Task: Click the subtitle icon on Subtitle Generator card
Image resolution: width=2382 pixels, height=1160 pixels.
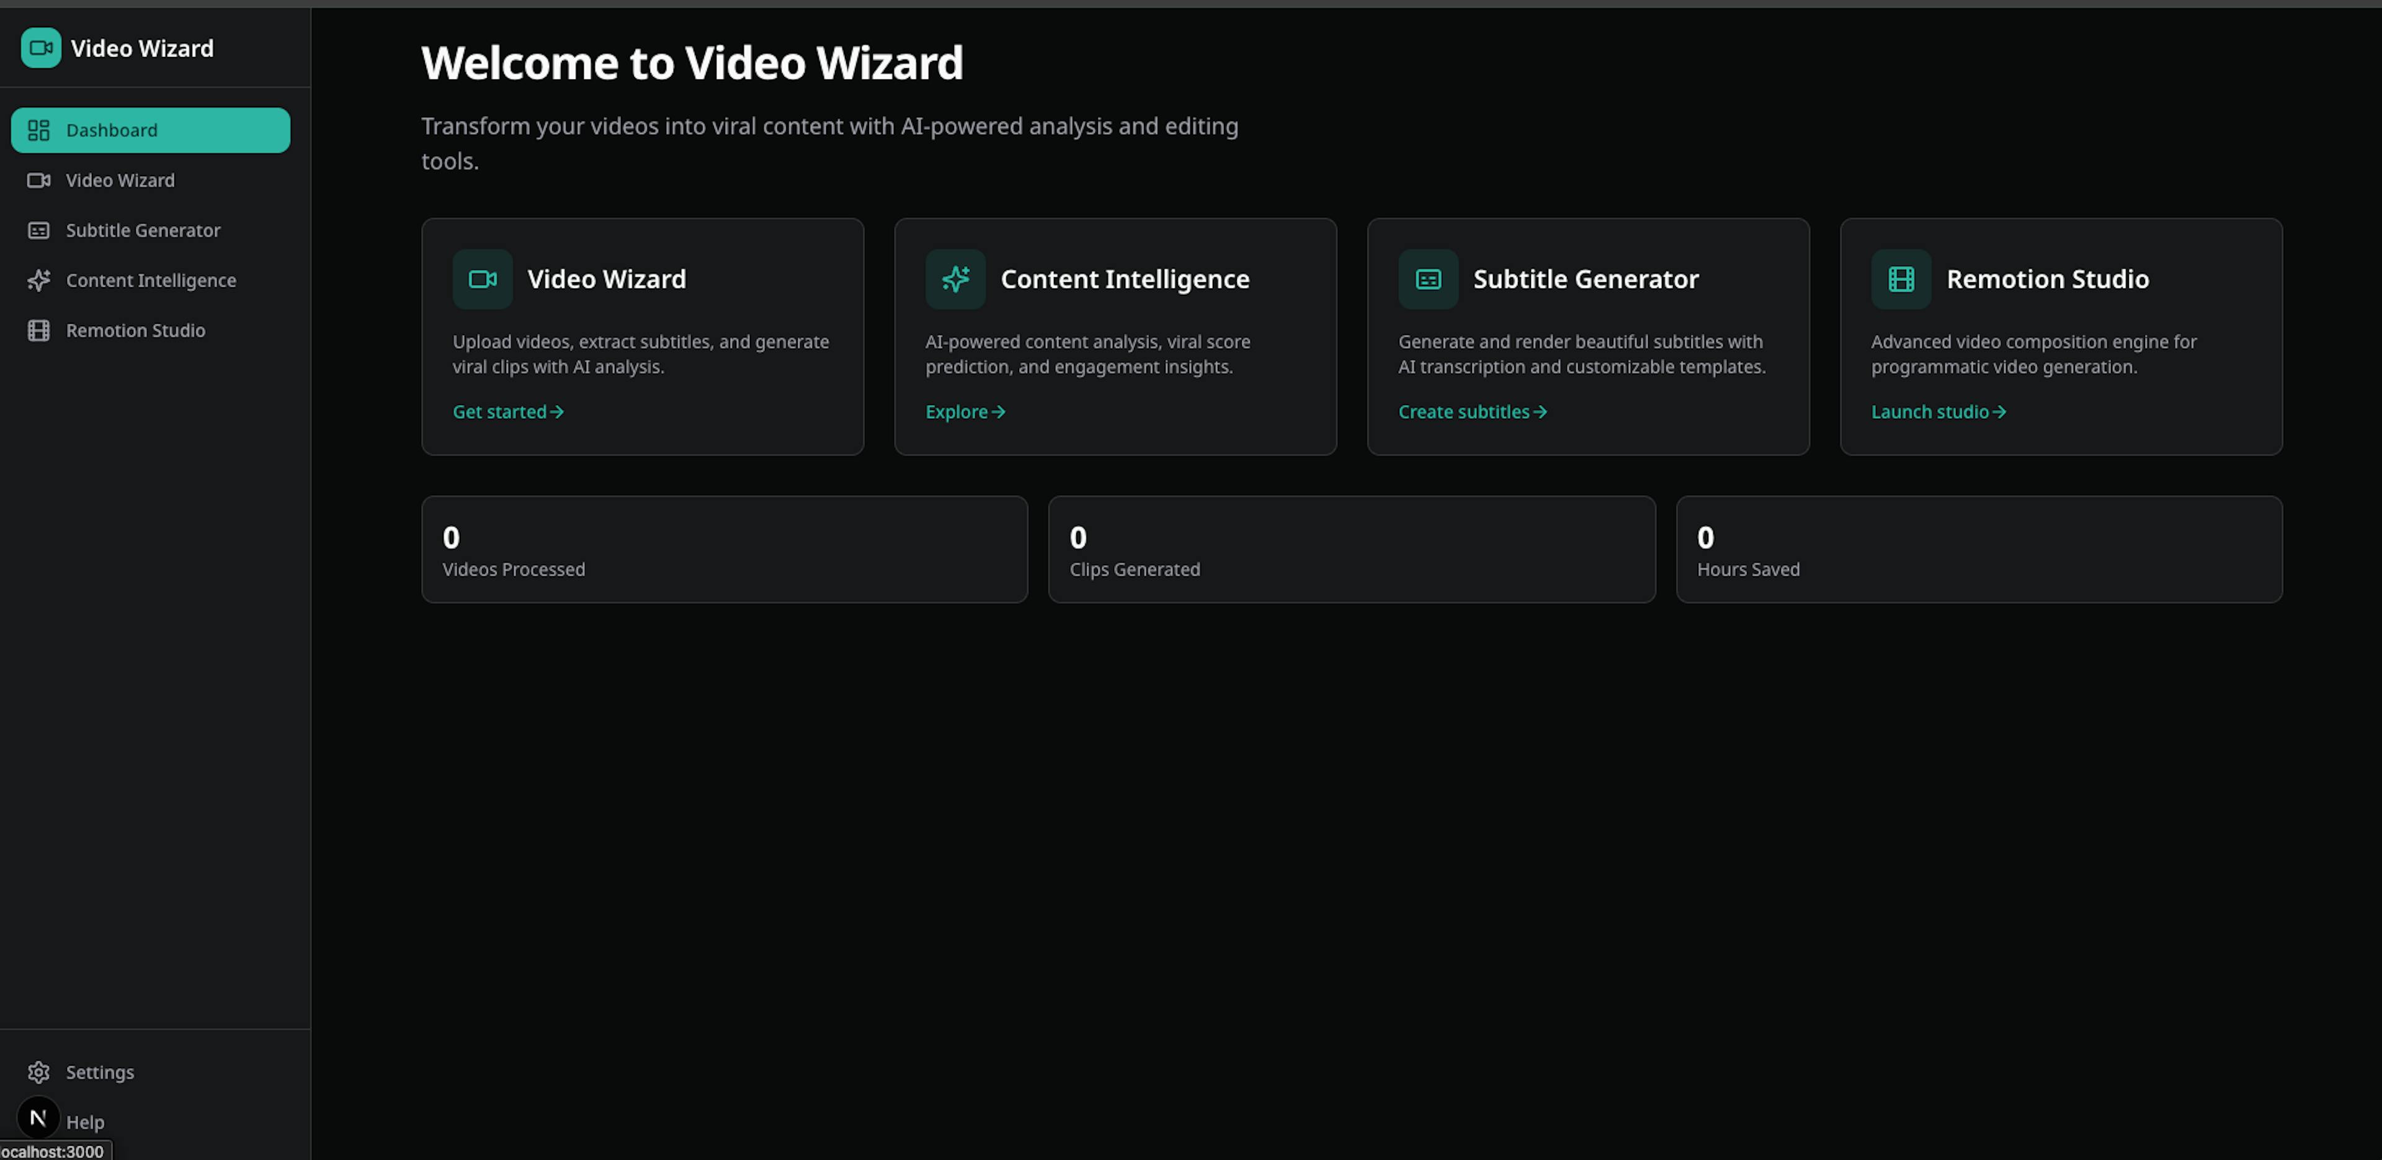Action: pyautogui.click(x=1428, y=279)
